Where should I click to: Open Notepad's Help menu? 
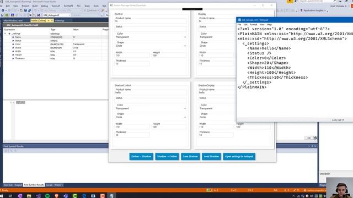pos(269,24)
